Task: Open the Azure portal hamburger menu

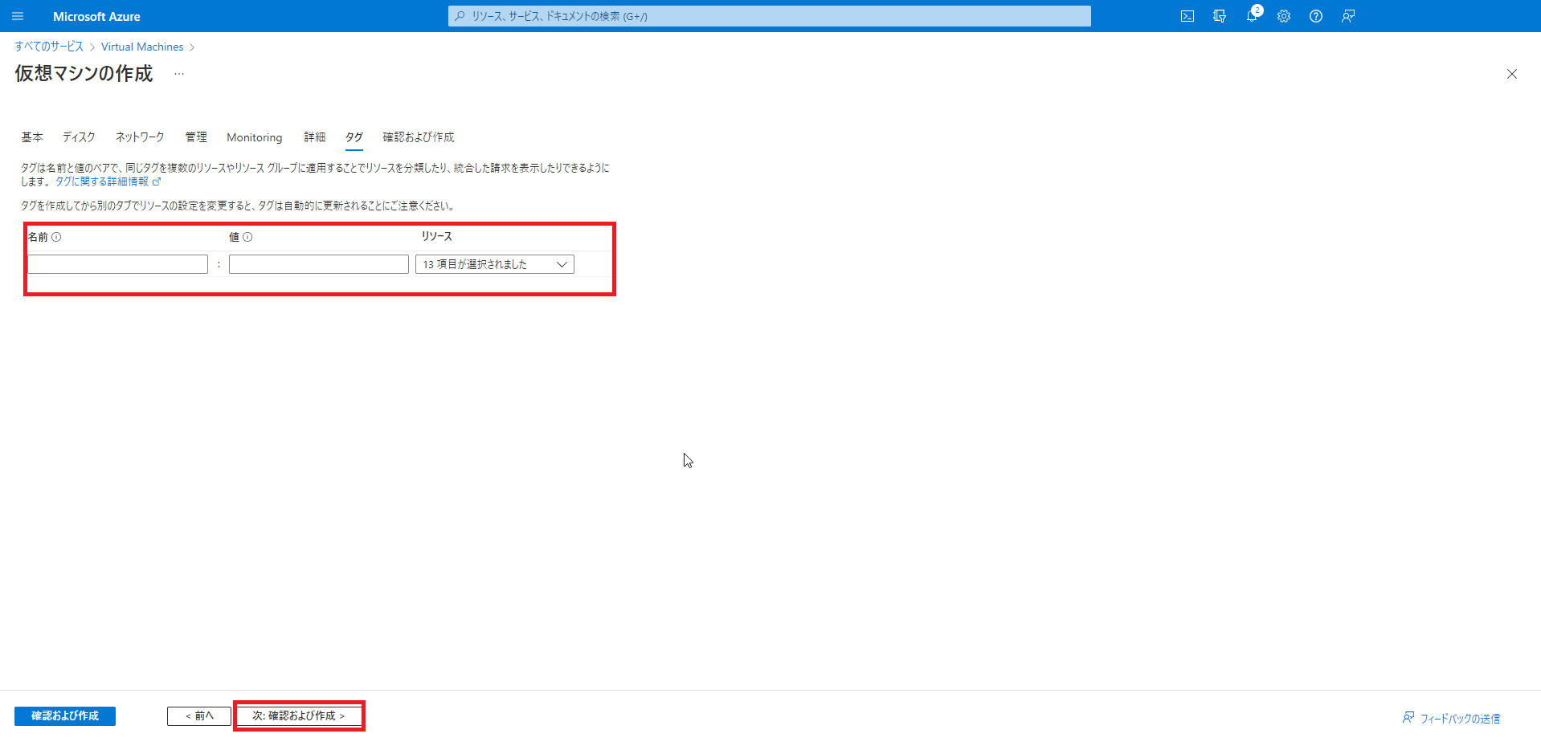Action: [x=18, y=16]
